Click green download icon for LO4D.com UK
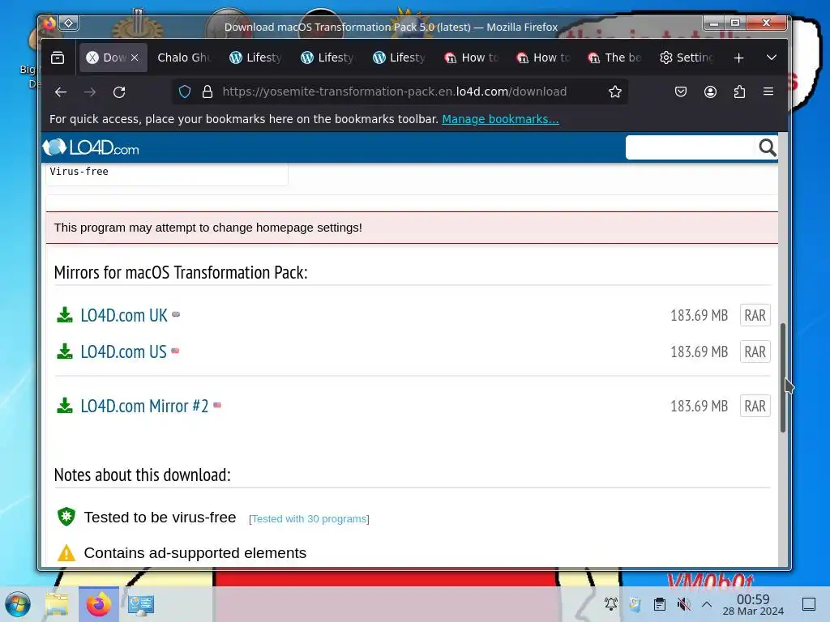830x622 pixels. click(x=65, y=315)
